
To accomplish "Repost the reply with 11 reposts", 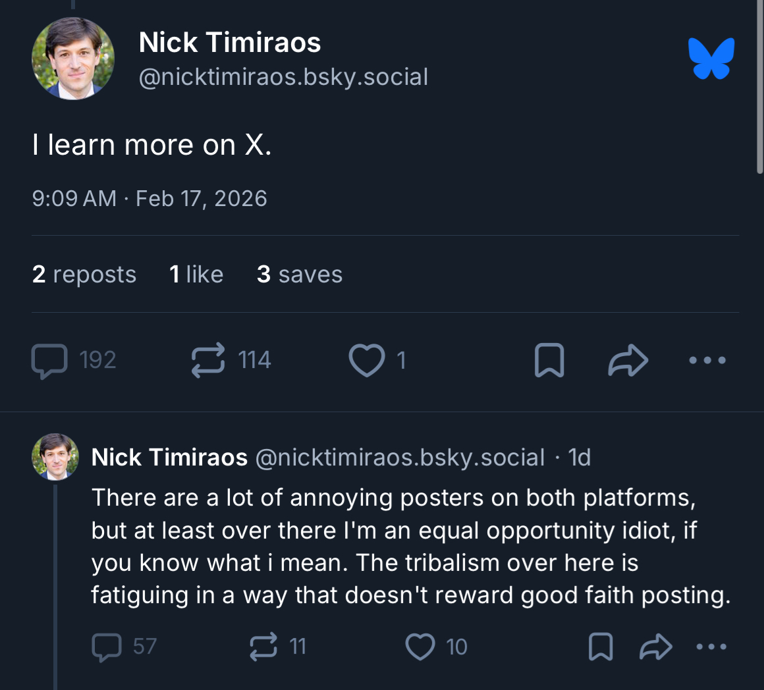I will pyautogui.click(x=263, y=647).
